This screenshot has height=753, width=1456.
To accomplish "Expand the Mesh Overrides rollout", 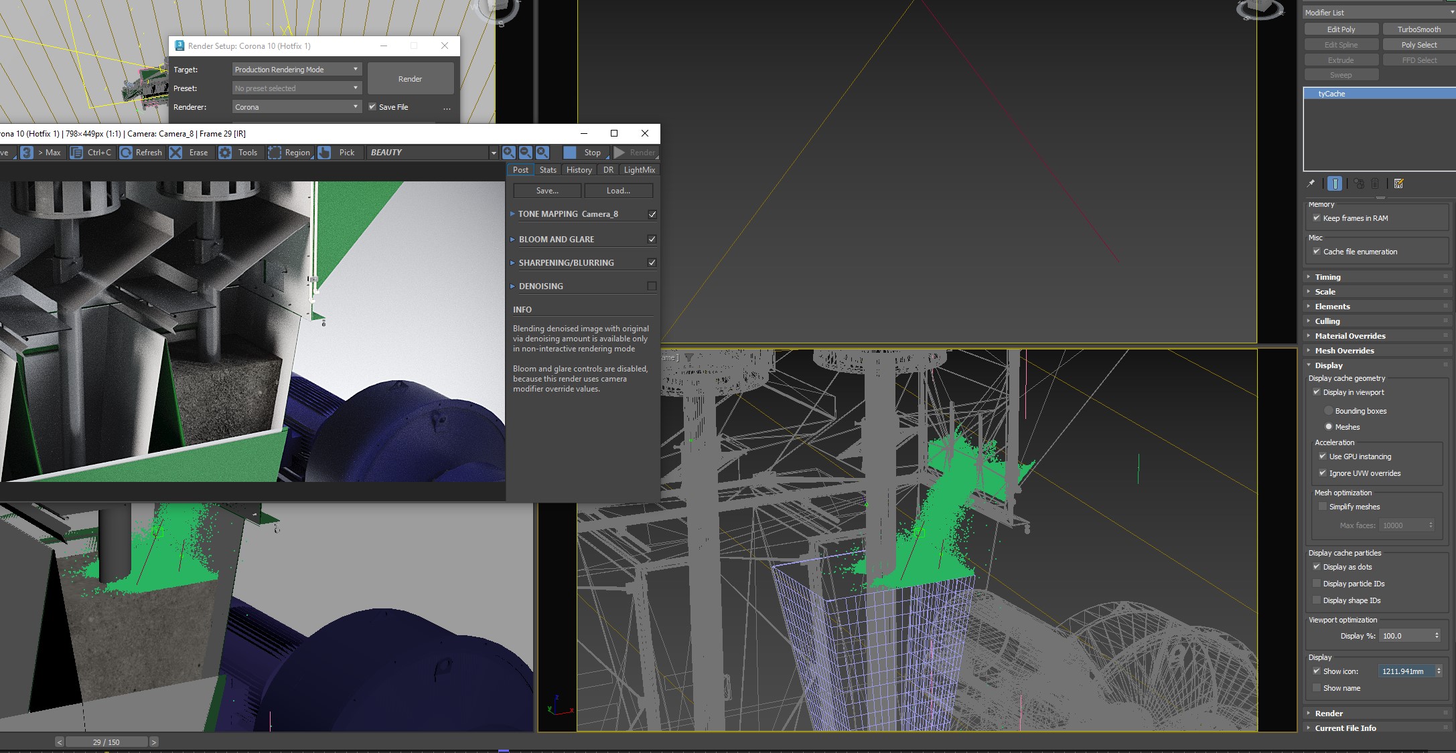I will 1376,351.
